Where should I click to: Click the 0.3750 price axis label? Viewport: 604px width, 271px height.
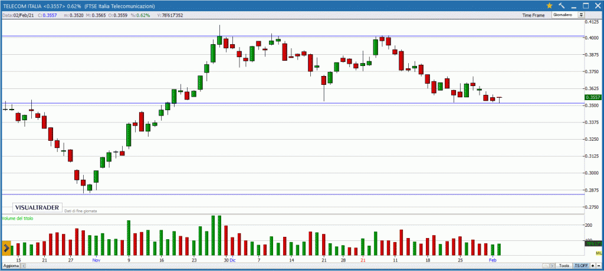click(593, 72)
